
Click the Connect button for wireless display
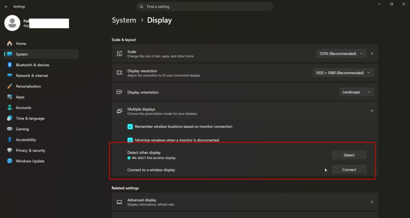tap(349, 170)
